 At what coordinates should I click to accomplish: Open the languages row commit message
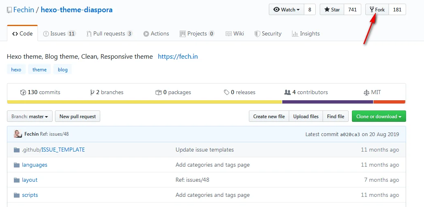coord(213,165)
